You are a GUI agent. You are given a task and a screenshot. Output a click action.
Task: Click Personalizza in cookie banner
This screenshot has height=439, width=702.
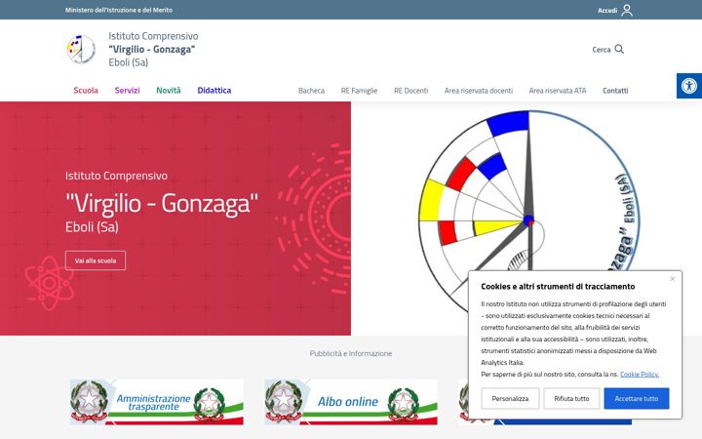(x=510, y=398)
